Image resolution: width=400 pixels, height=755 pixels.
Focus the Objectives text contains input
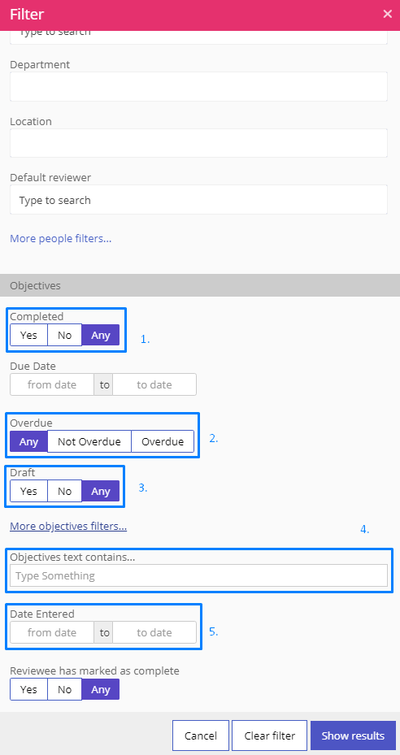click(x=198, y=575)
